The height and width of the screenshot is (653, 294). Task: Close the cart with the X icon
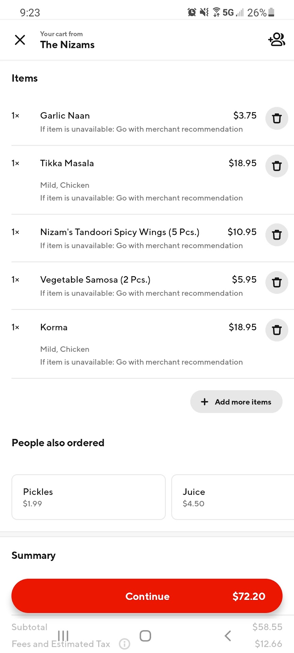[x=20, y=40]
